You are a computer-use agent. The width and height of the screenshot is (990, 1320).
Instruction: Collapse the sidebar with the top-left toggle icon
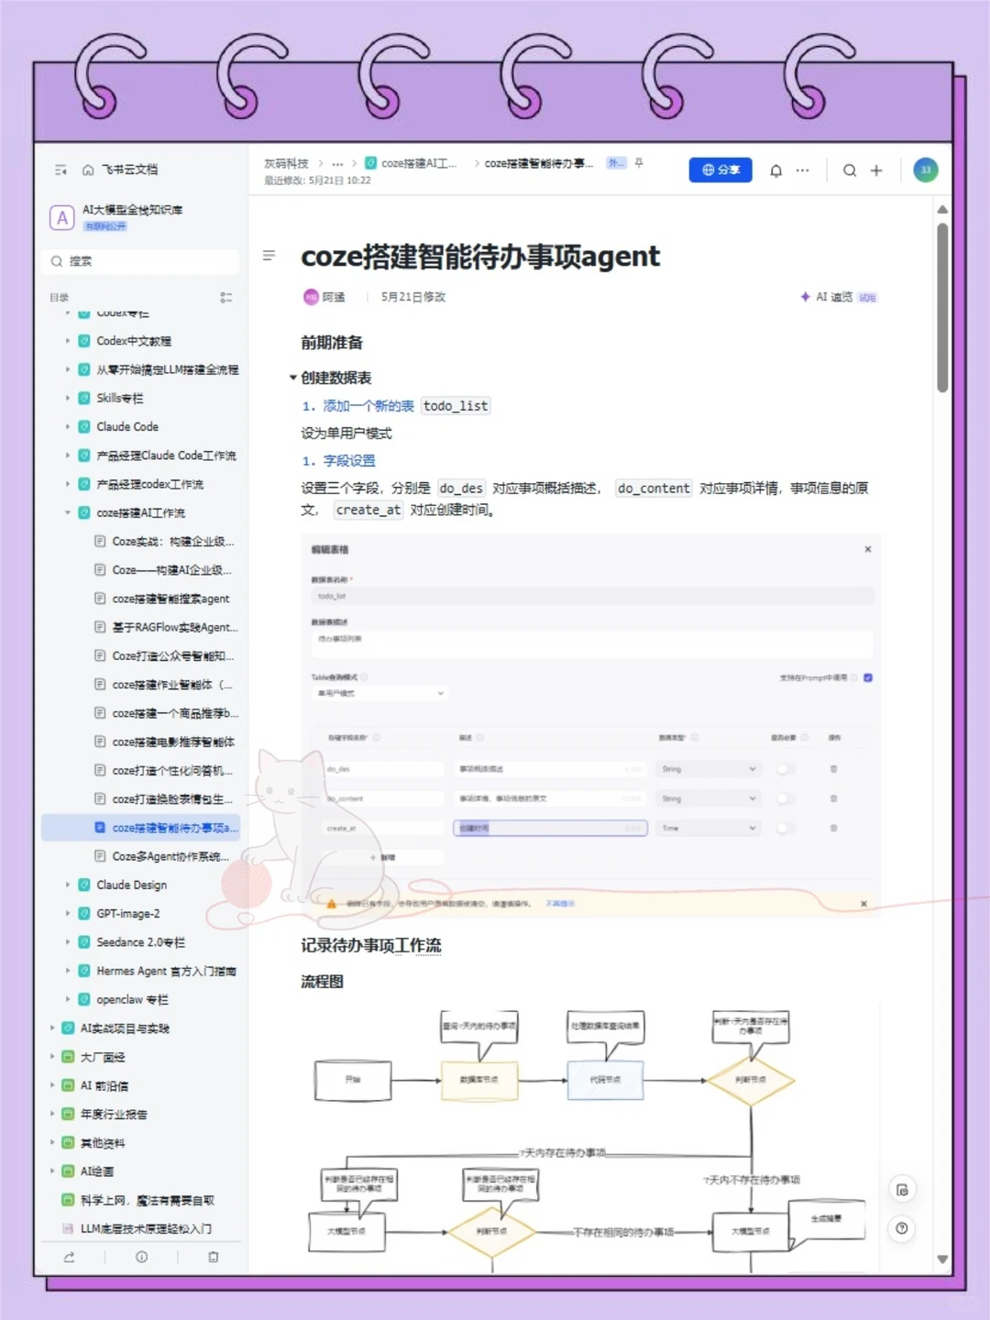60,170
